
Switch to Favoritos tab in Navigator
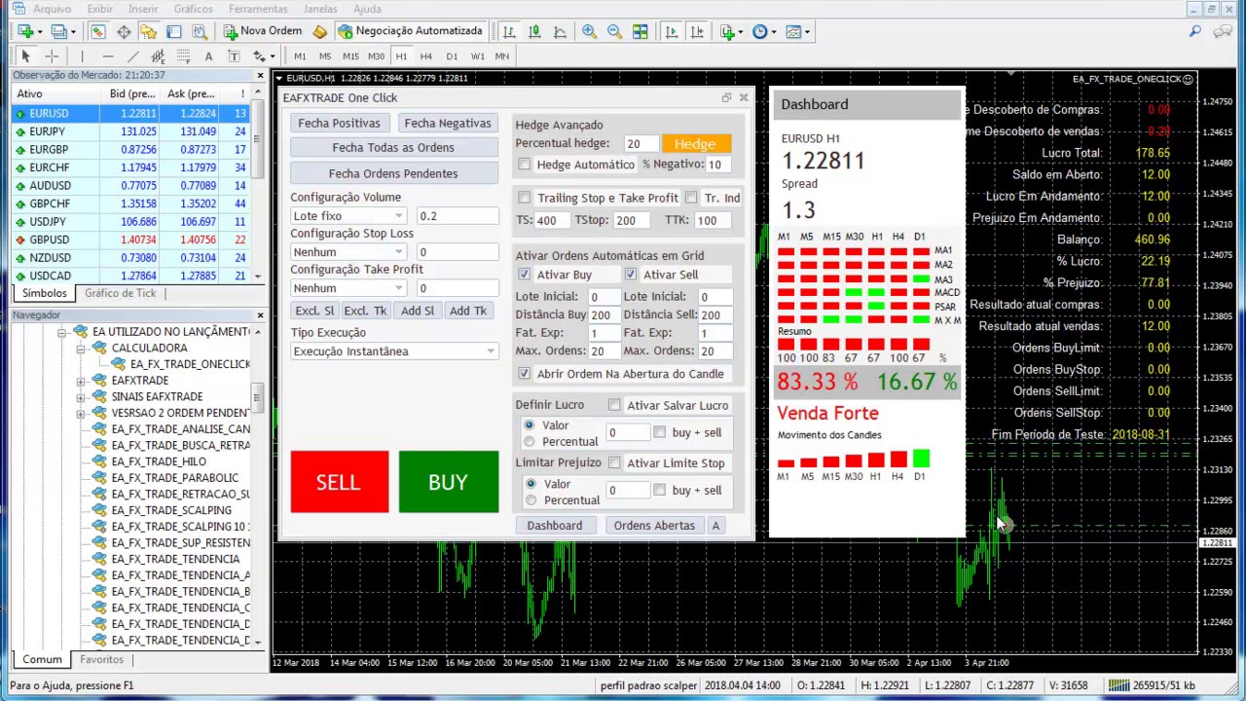point(101,659)
